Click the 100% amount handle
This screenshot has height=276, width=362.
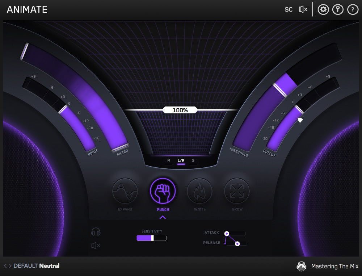(x=180, y=110)
